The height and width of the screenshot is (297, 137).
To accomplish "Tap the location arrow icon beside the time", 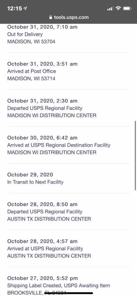I will point(25,8).
